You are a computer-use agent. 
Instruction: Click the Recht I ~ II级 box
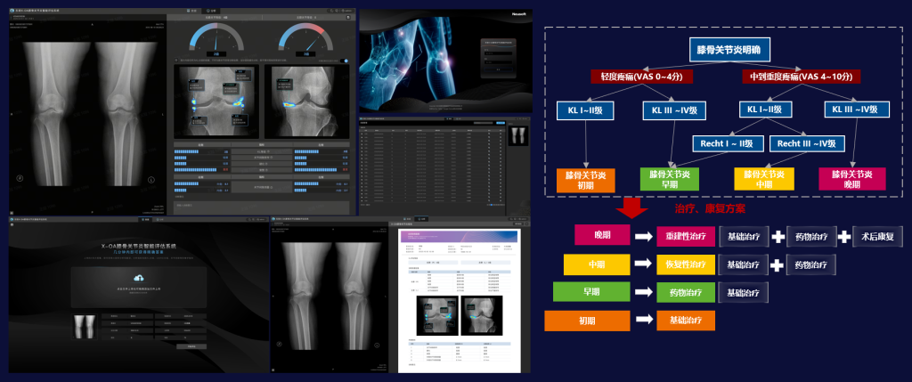click(x=725, y=142)
